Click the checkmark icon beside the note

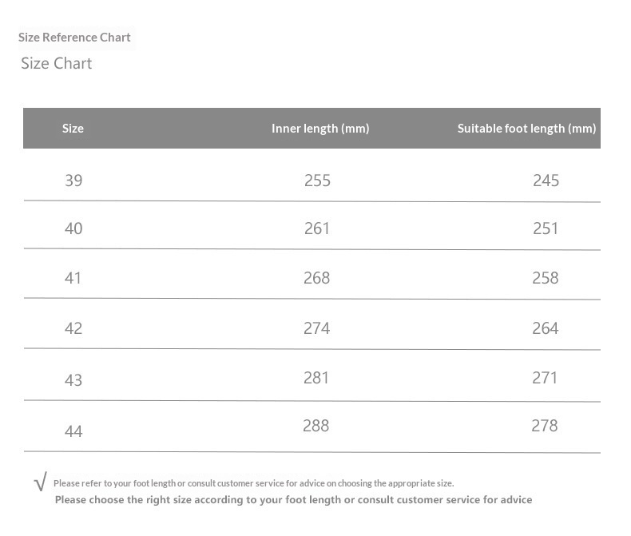click(41, 482)
